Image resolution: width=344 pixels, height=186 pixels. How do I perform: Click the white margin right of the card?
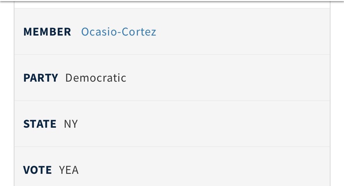pyautogui.click(x=337, y=95)
